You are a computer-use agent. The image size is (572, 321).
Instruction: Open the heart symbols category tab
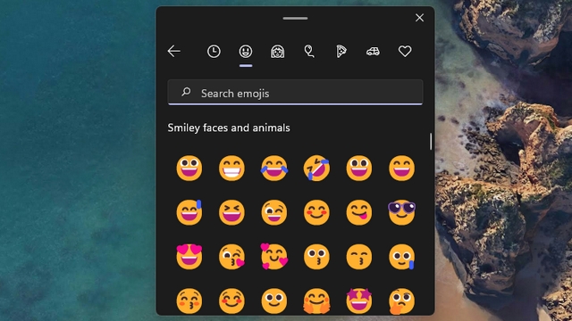(405, 52)
